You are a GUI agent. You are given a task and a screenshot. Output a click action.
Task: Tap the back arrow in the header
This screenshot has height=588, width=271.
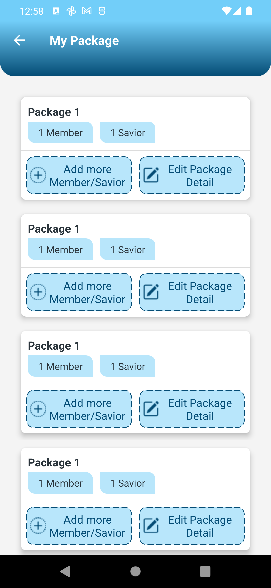point(19,40)
